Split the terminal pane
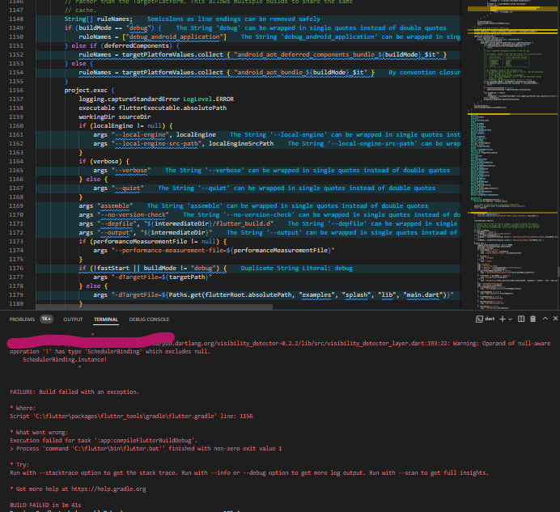Screen dimensions: 560x512 point(521,319)
